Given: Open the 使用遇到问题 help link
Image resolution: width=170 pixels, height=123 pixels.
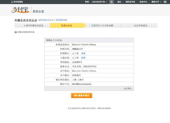Looking at the screenshot, I should pos(61,20).
